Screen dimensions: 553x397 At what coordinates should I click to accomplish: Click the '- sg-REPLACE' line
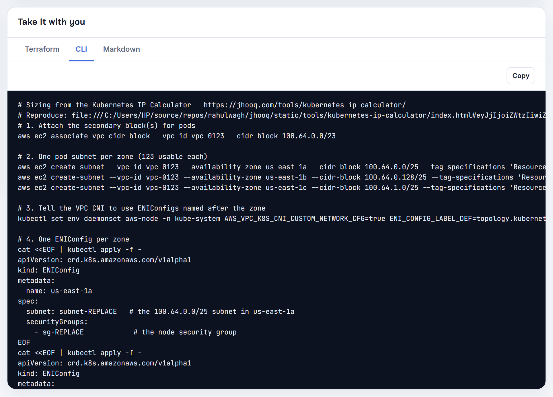pyautogui.click(x=135, y=332)
